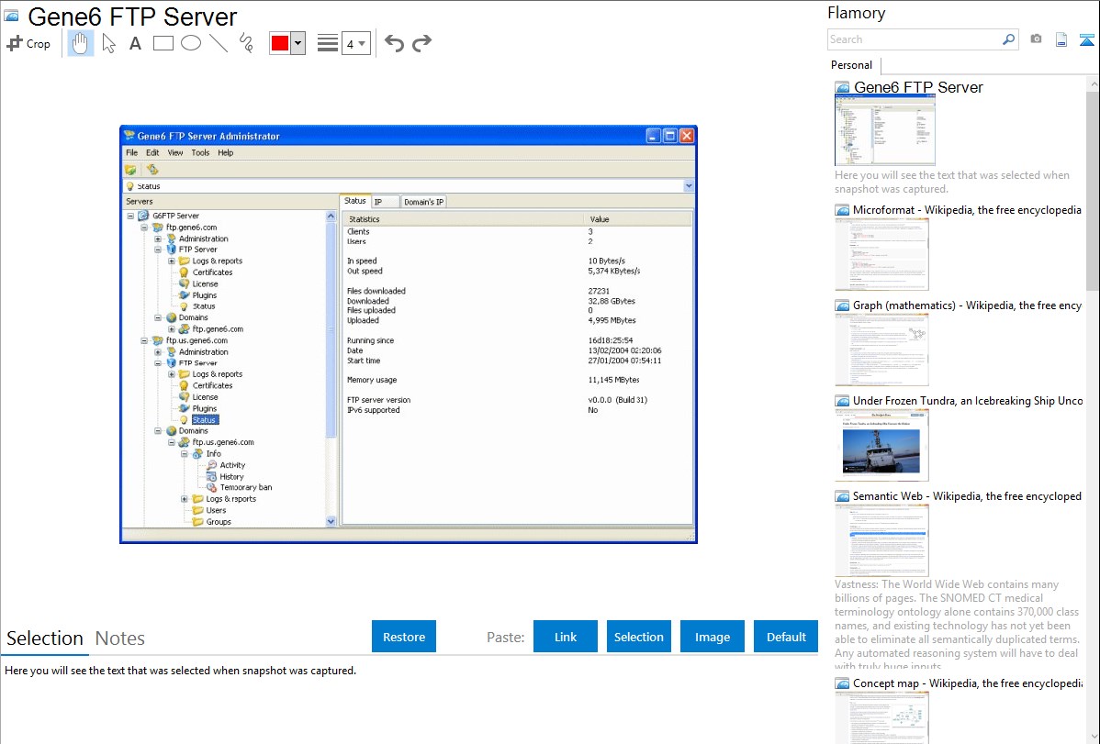
Task: Select the Crop tool
Action: tap(28, 43)
